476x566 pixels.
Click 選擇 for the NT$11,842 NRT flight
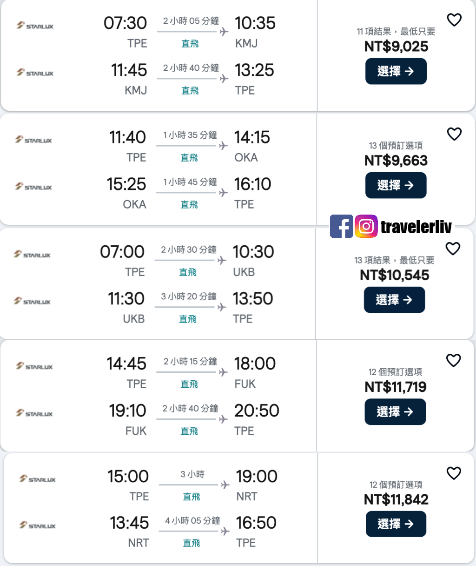tap(396, 524)
